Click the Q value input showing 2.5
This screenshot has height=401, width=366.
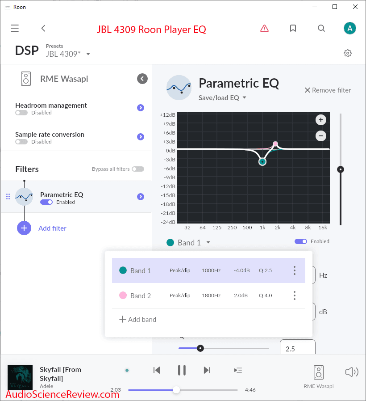(298, 347)
